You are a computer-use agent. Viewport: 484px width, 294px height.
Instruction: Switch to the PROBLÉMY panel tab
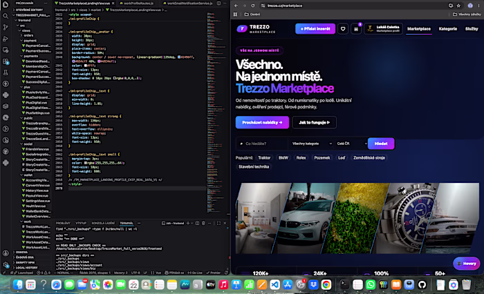tap(63, 223)
